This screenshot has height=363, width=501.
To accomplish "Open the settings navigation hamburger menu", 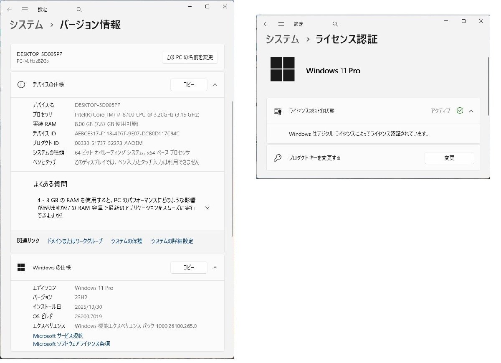I will (x=25, y=9).
